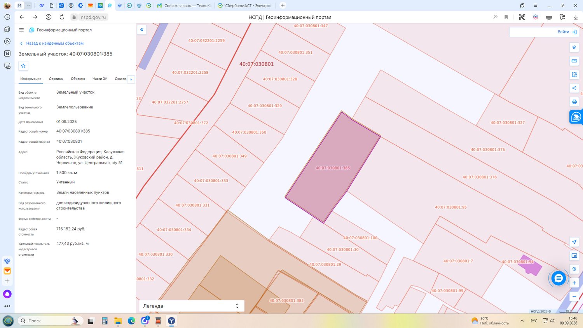Open browser downloads arrow icon

click(576, 17)
